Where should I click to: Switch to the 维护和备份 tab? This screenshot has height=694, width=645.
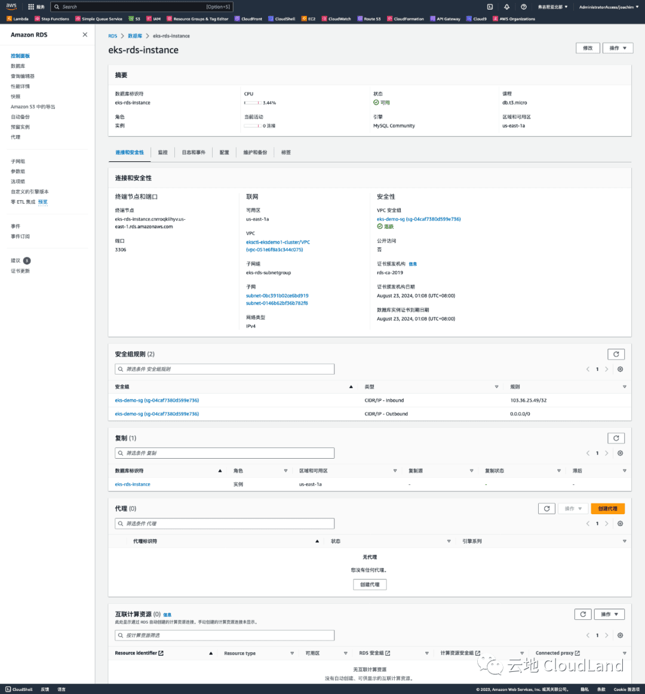pos(255,152)
